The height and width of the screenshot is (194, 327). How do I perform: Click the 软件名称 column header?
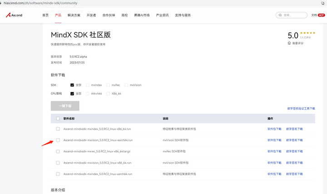(x=69, y=119)
